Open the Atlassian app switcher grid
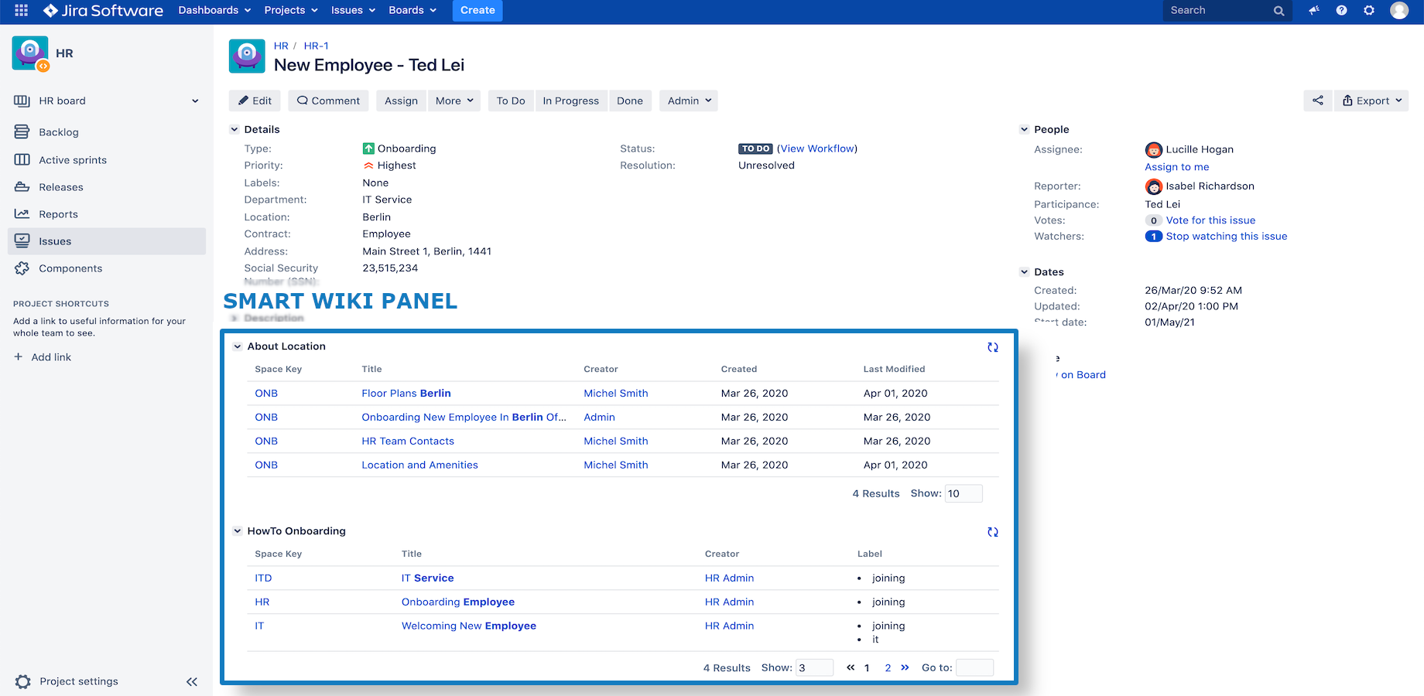 [x=19, y=11]
